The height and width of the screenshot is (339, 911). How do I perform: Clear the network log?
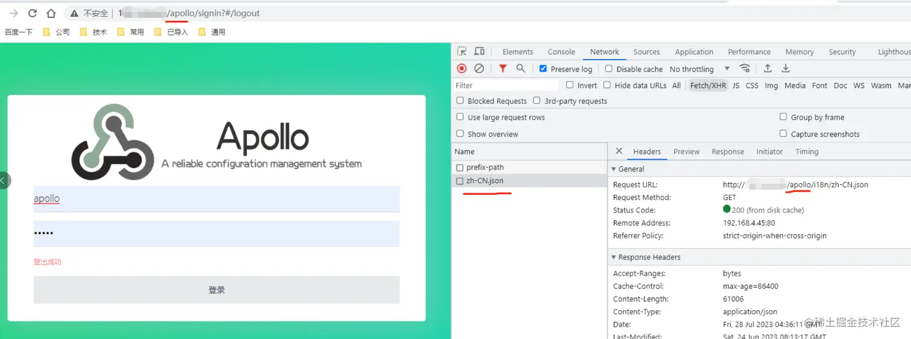[x=479, y=69]
